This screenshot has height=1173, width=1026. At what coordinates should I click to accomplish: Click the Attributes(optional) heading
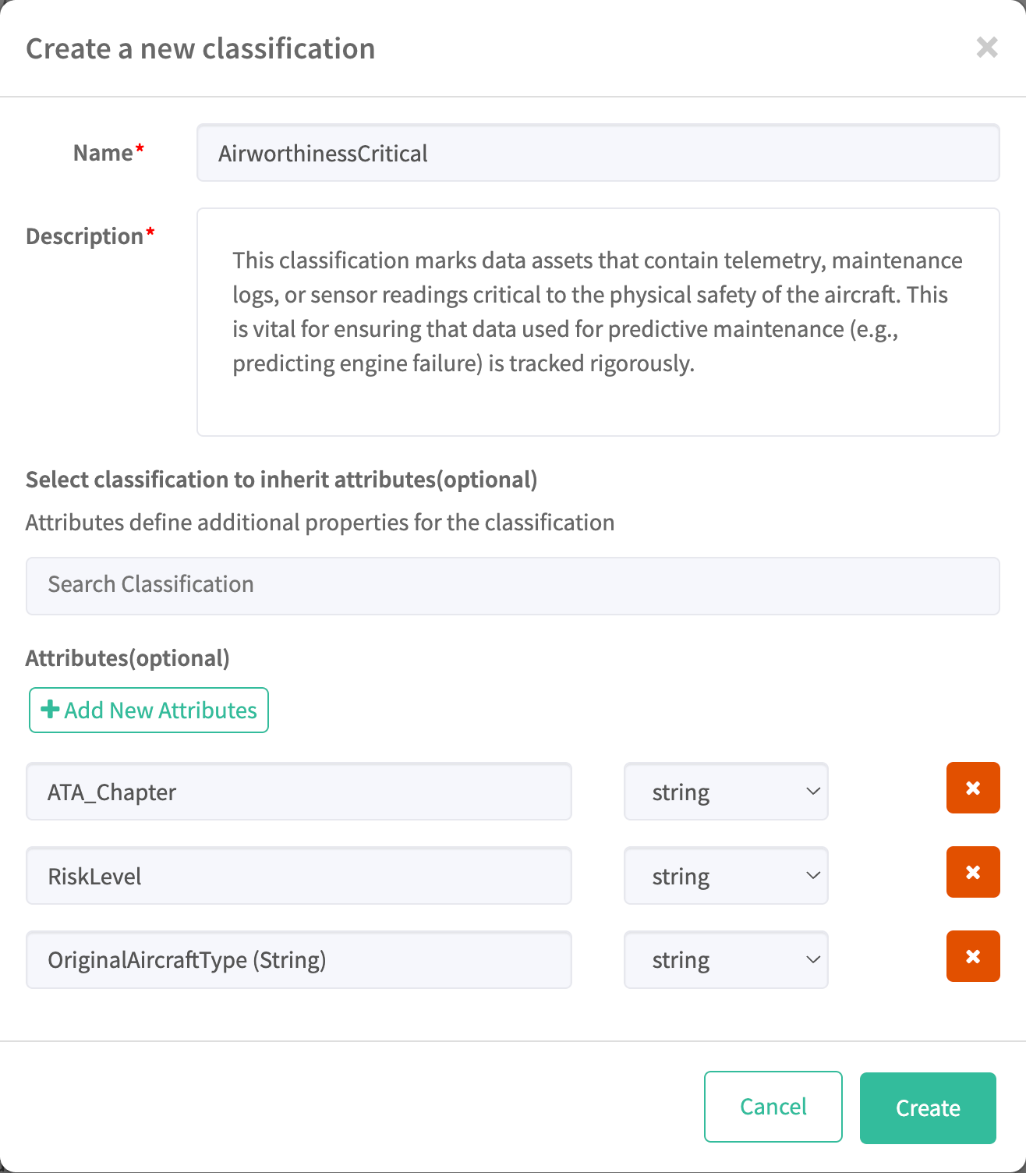128,658
